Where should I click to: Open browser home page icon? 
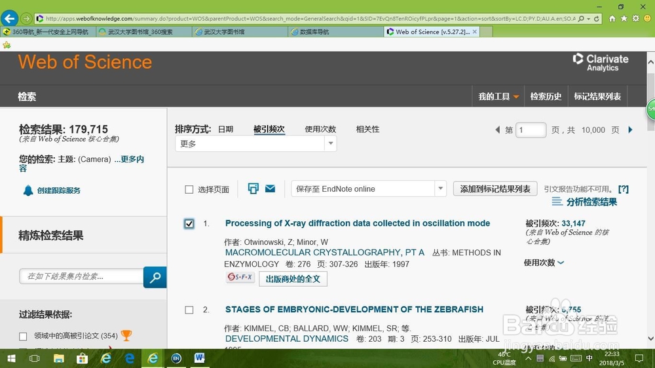(612, 18)
